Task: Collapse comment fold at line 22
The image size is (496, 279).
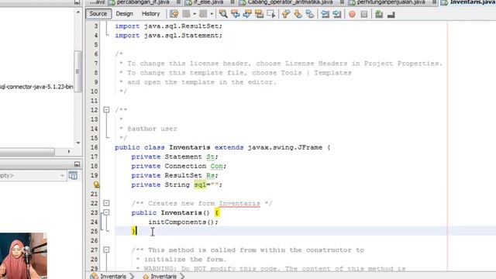Action: pyautogui.click(x=106, y=203)
